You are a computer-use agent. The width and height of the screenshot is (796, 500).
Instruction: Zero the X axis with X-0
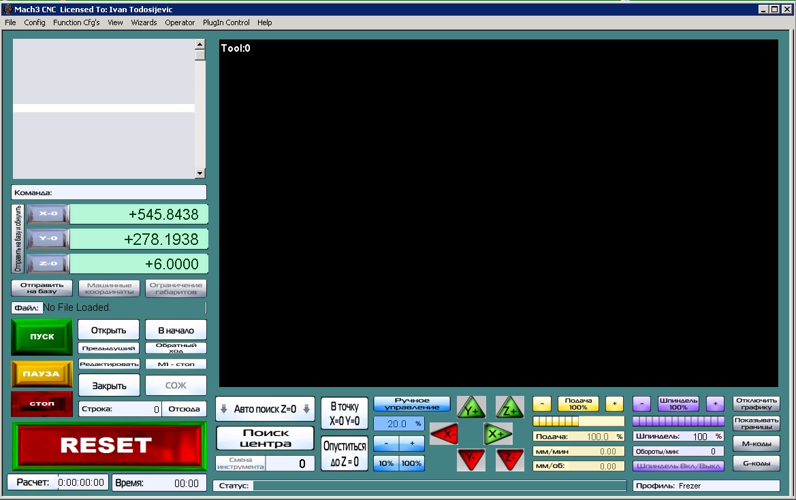(x=48, y=214)
